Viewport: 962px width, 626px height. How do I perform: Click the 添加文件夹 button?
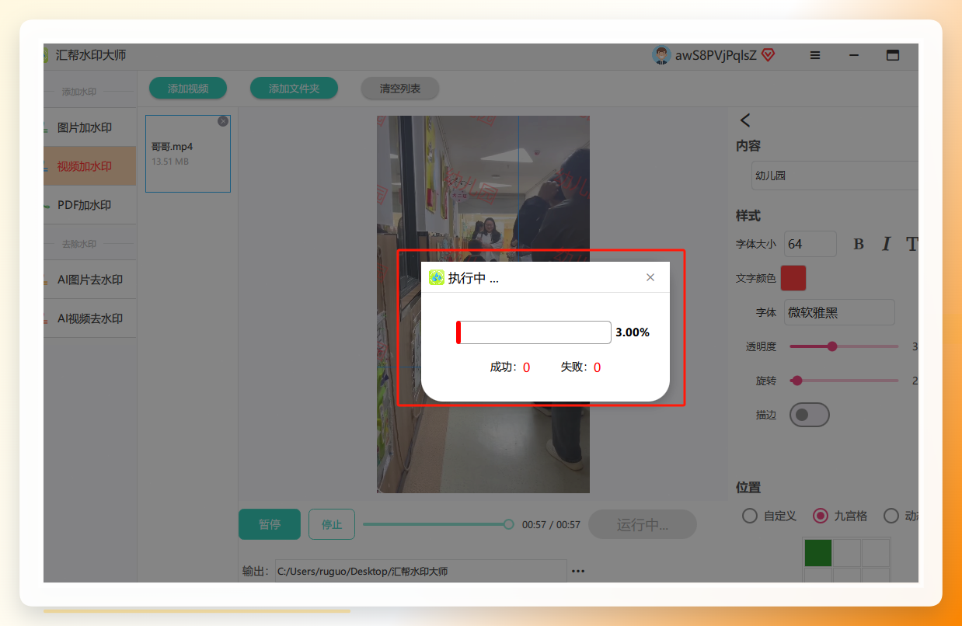[x=294, y=89]
